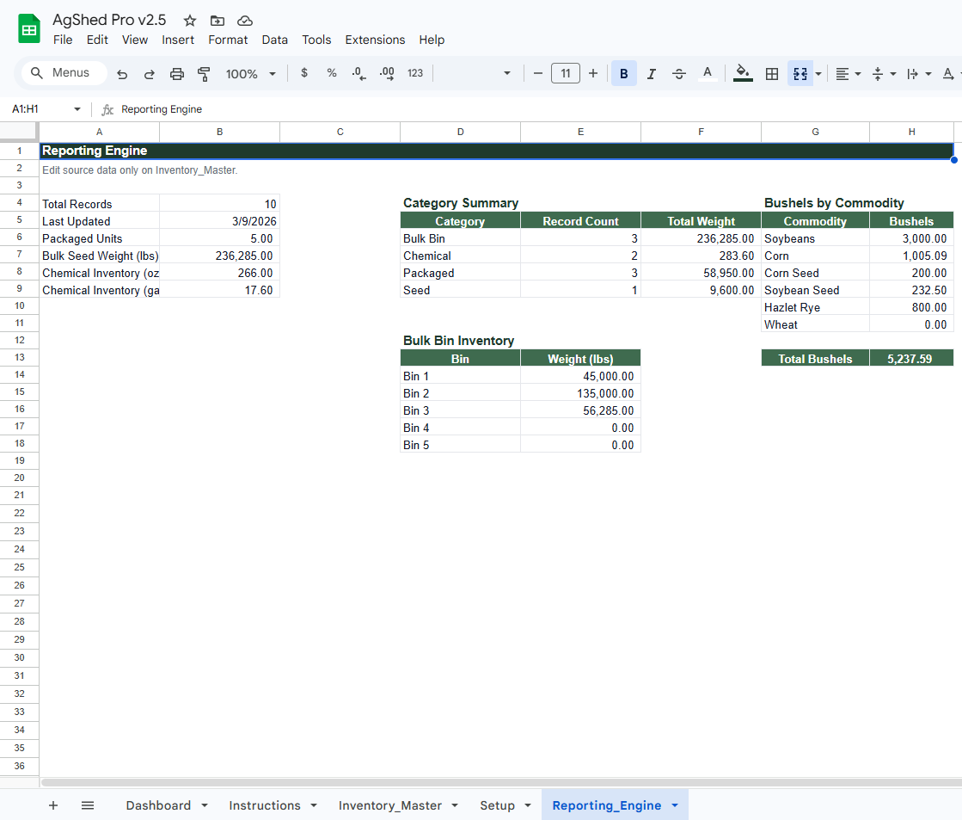Image resolution: width=962 pixels, height=820 pixels.
Task: Open the paint format tool
Action: 204,73
